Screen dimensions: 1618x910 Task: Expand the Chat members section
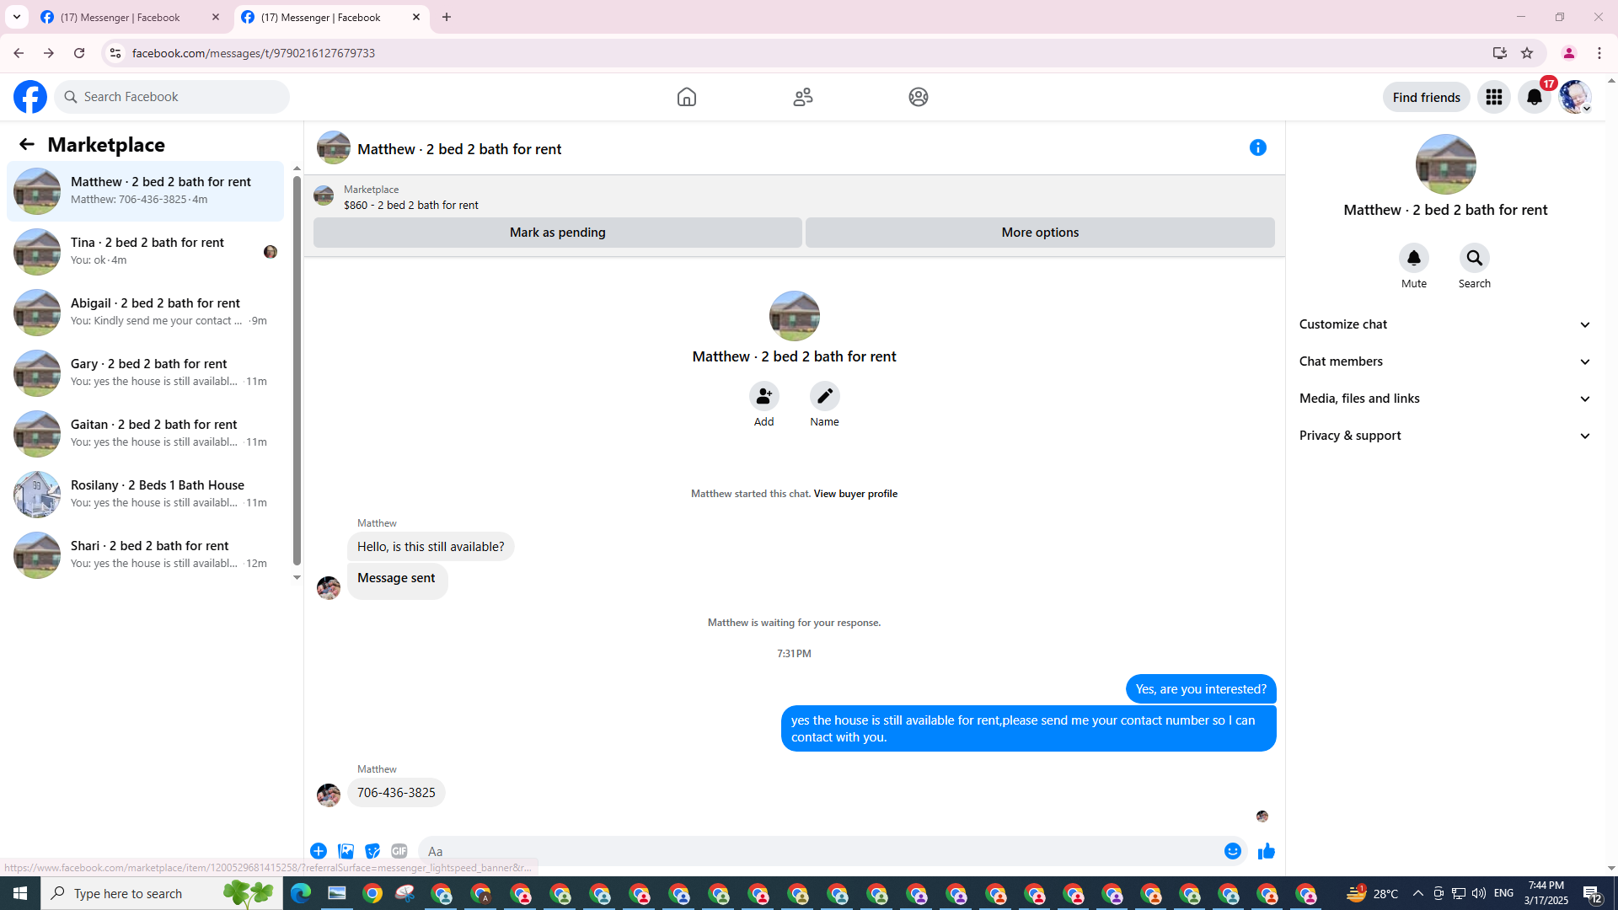1446,361
